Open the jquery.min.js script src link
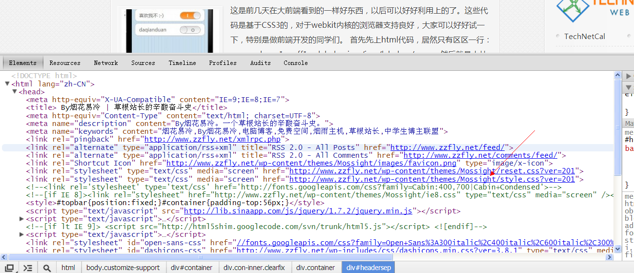 (298, 211)
